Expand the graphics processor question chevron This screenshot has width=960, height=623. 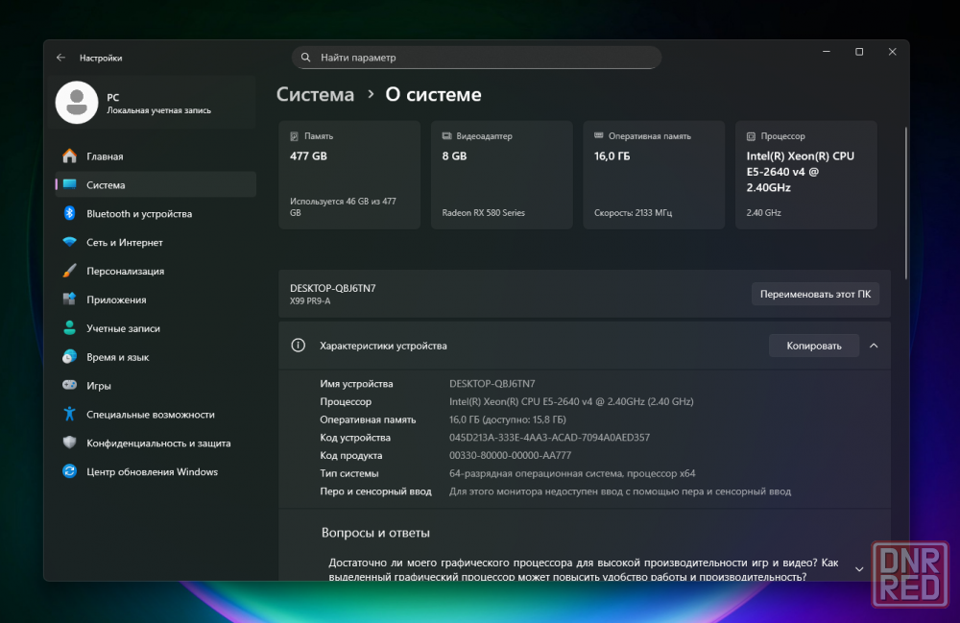pos(859,569)
